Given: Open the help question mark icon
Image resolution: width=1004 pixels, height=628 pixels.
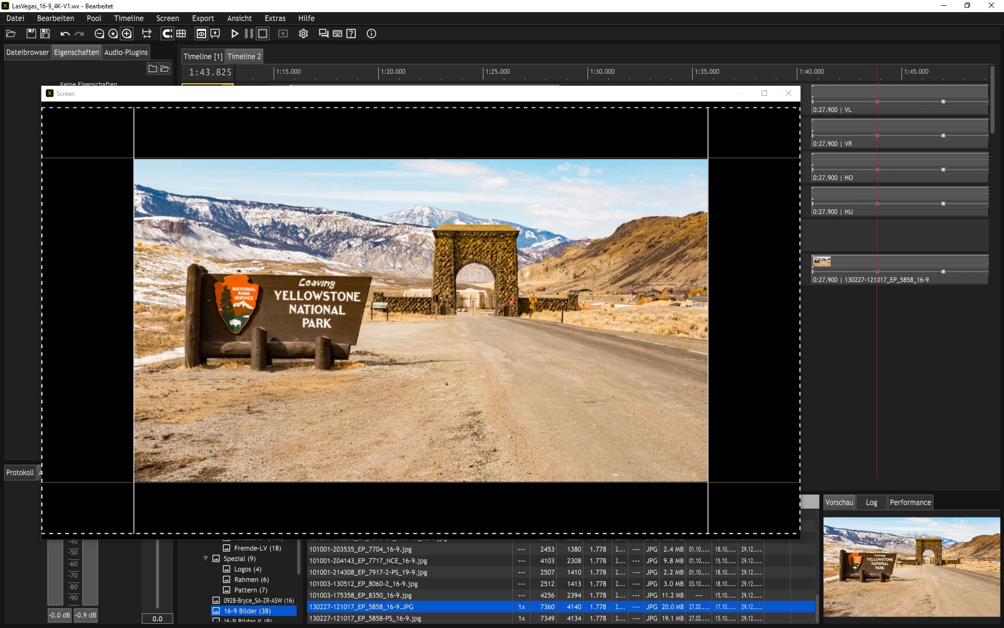Looking at the screenshot, I should [x=352, y=33].
